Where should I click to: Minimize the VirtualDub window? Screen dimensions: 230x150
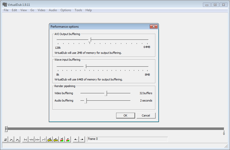(x=207, y=5)
